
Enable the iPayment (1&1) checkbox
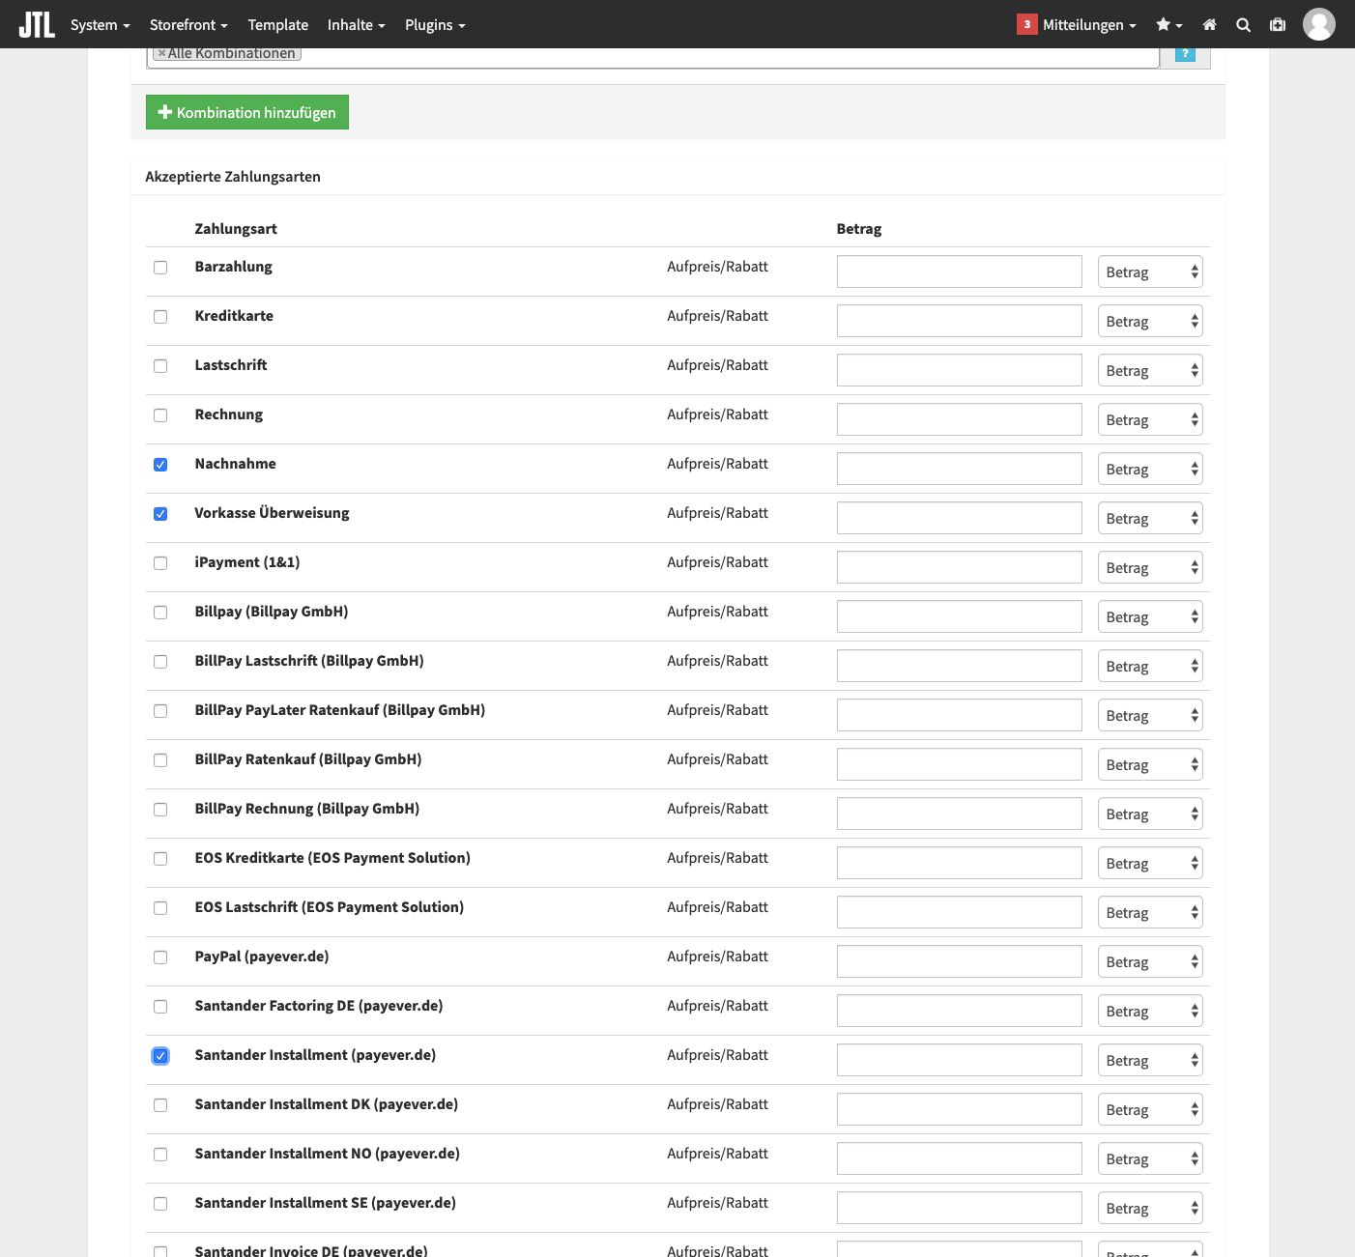[160, 563]
